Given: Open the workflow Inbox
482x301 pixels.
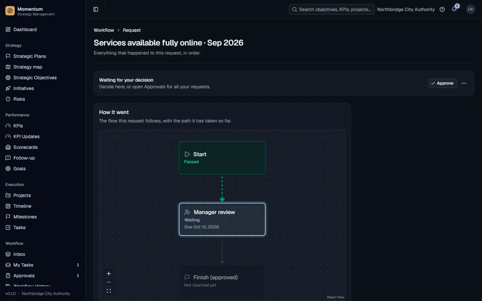Looking at the screenshot, I should click(x=43, y=254).
